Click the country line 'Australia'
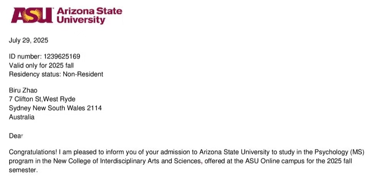 [21, 117]
